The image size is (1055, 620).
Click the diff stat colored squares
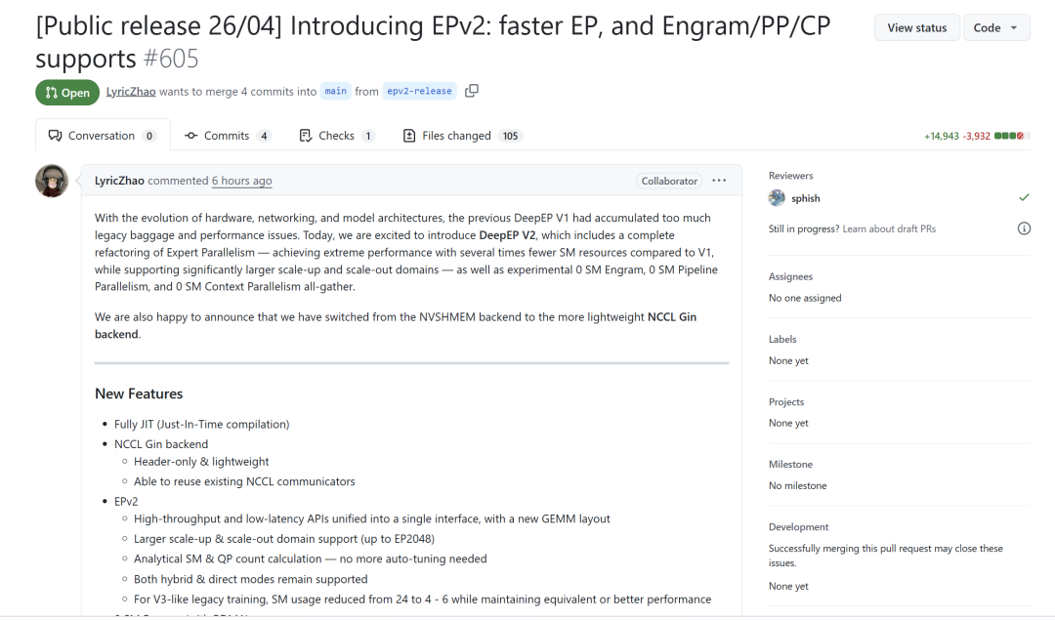tap(1012, 136)
